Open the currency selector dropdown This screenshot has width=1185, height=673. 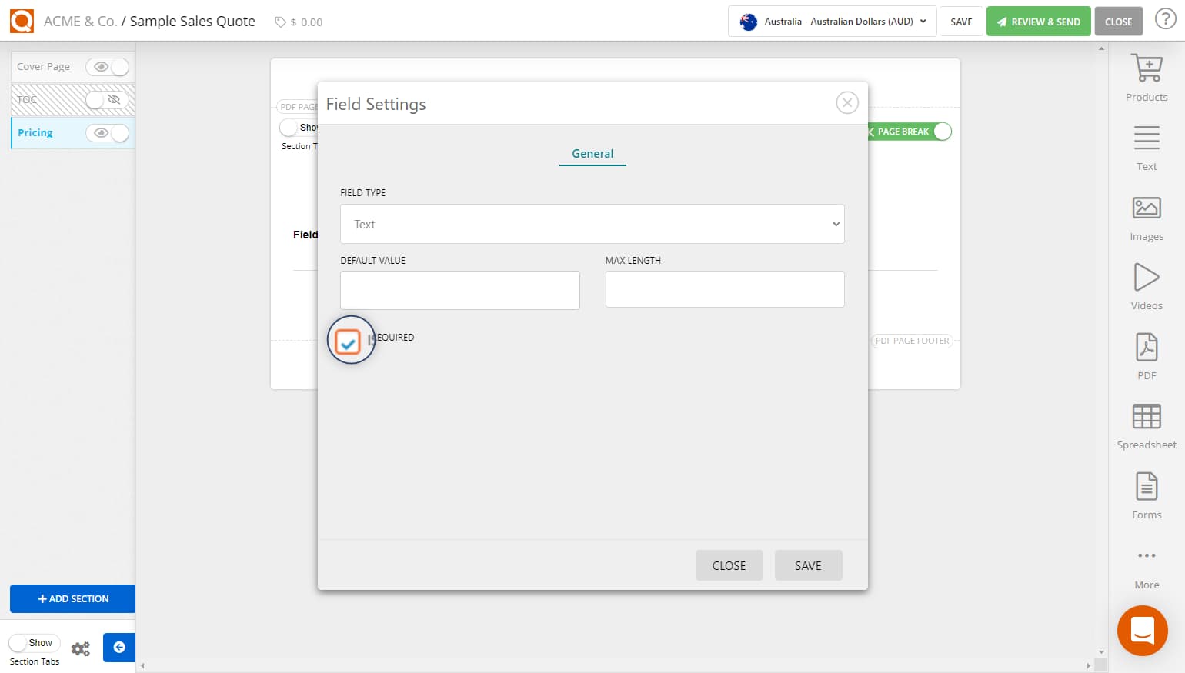[x=831, y=21]
